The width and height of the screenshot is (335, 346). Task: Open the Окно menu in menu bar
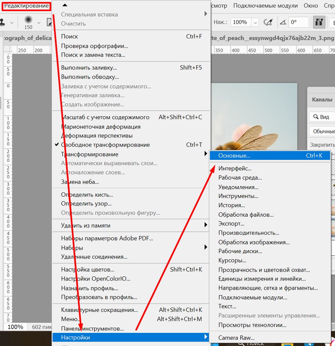click(311, 6)
